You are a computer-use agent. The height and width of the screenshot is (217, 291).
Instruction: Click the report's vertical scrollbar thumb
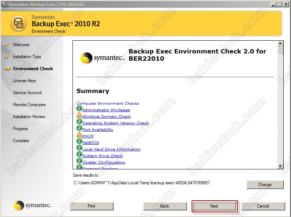(x=280, y=51)
